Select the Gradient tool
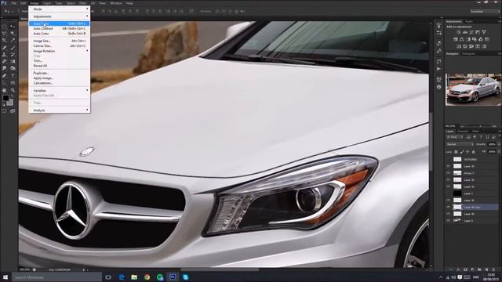This screenshot has height=282, width=502. (x=13, y=62)
